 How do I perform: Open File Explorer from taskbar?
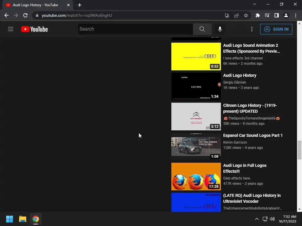coord(22,219)
